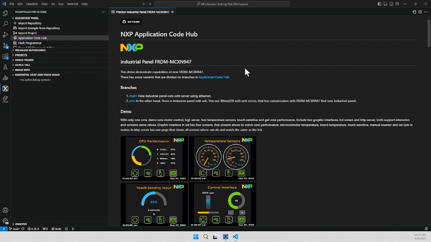Open MCUXpresso panel more actions ellipsis
Viewport: 431px width, 242px height.
[x=104, y=12]
